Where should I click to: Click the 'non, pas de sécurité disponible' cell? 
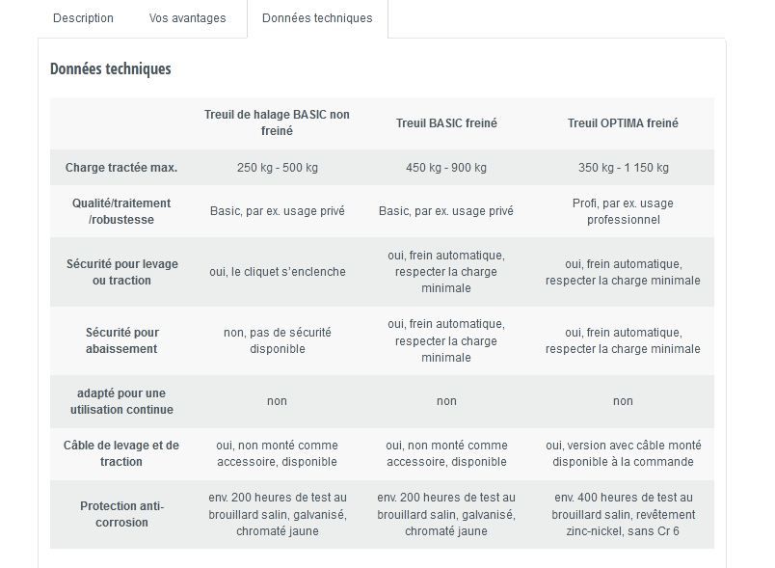click(277, 340)
